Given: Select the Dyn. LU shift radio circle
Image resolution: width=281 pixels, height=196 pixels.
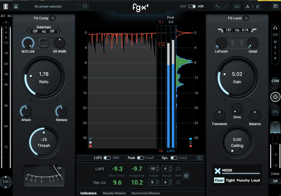Looking at the screenshot, I should (x=178, y=183).
